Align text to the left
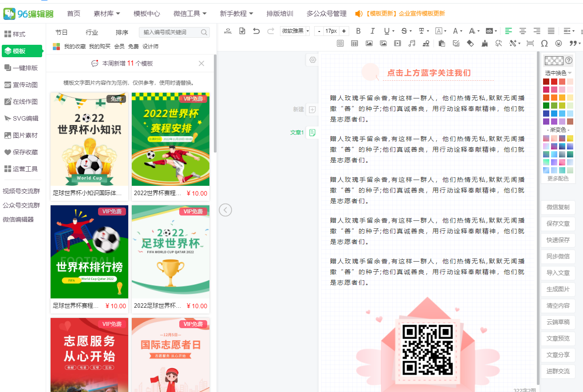Screen dimensions: 583x392 tap(508, 31)
